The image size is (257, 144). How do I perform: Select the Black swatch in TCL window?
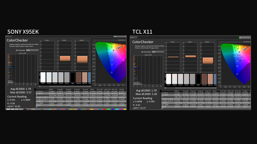click(x=198, y=79)
